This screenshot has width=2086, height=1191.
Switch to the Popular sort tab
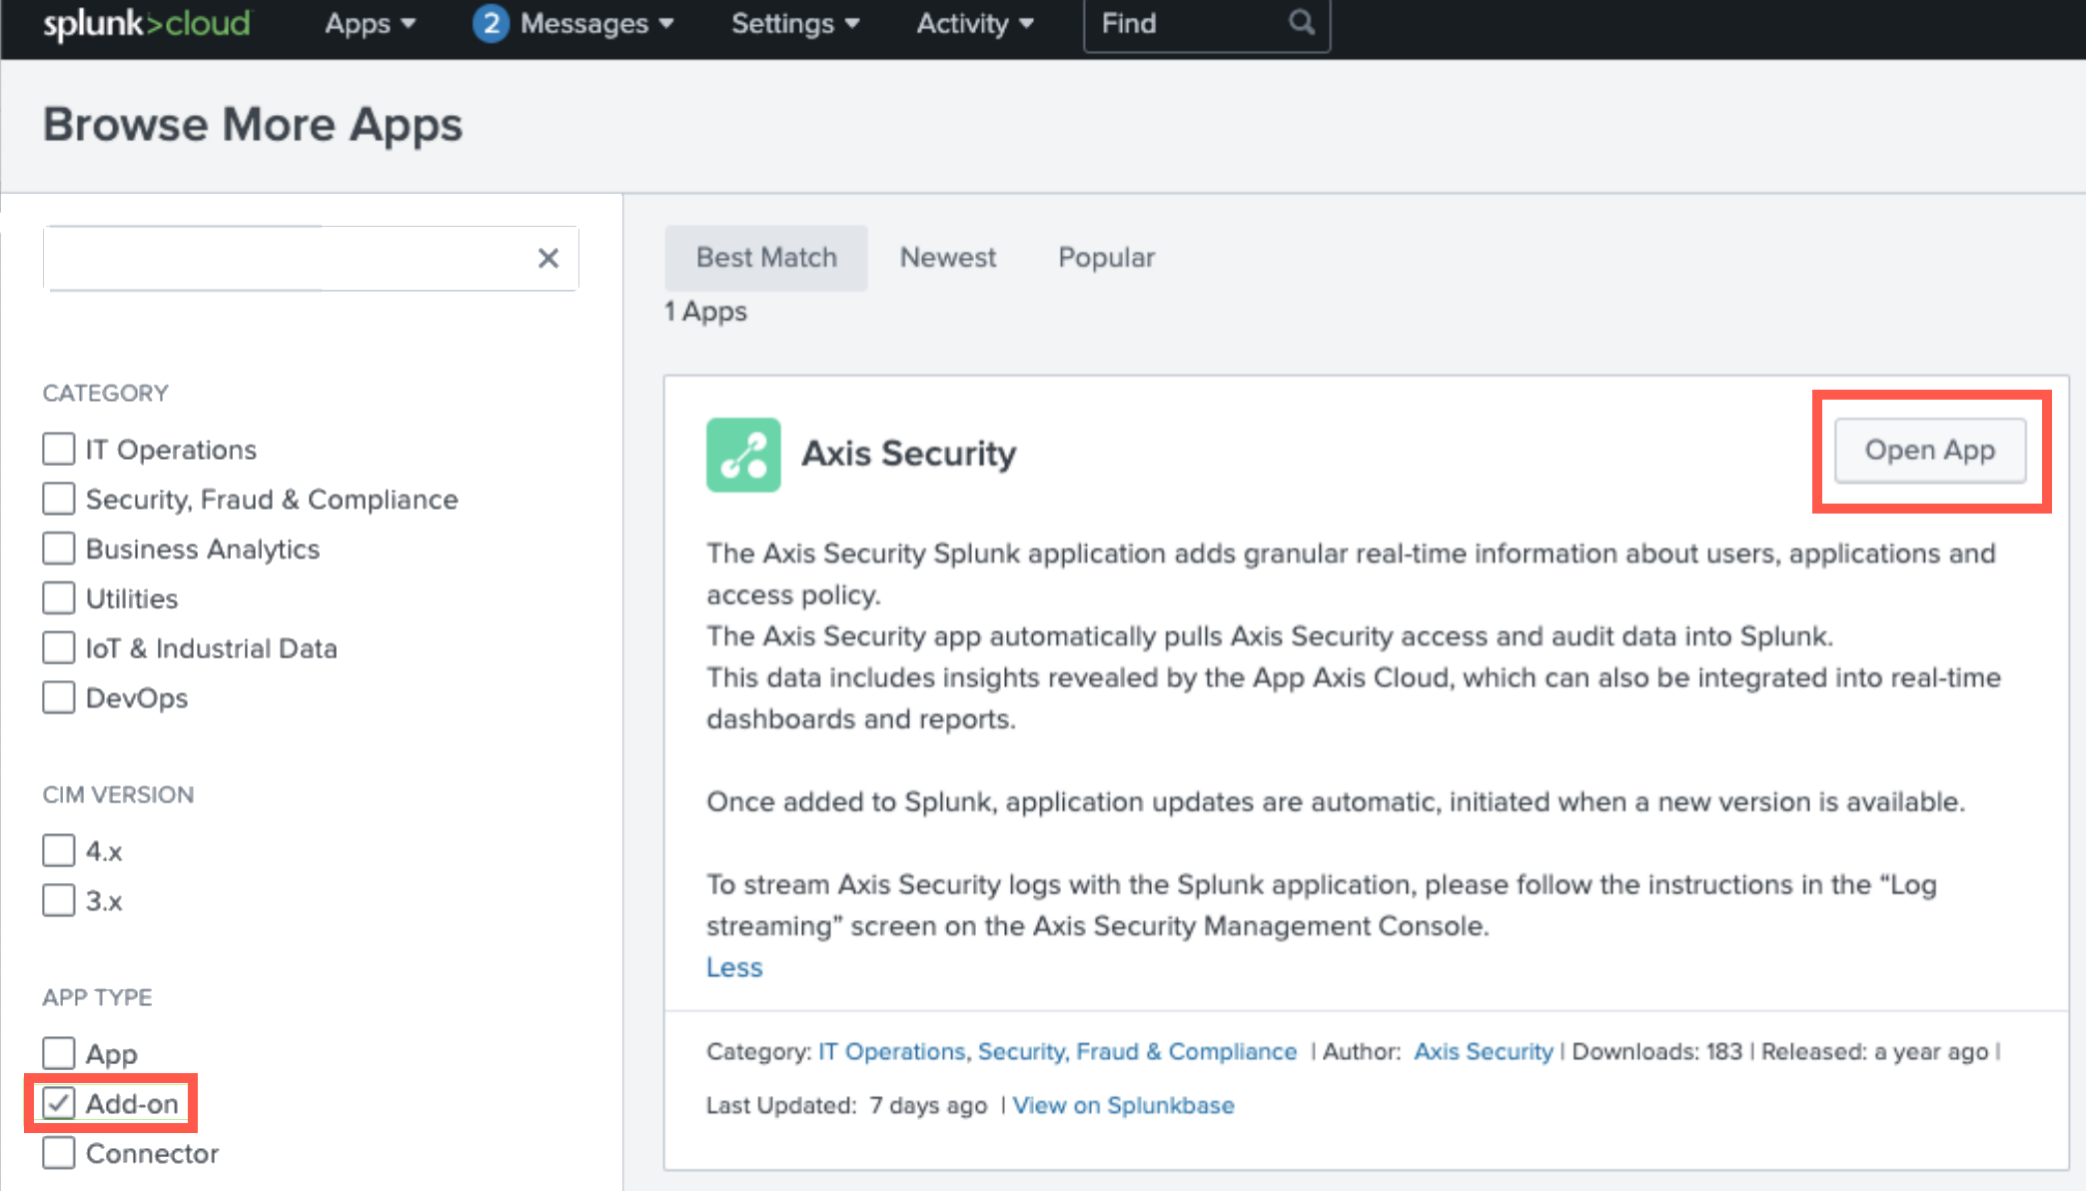[x=1106, y=258]
